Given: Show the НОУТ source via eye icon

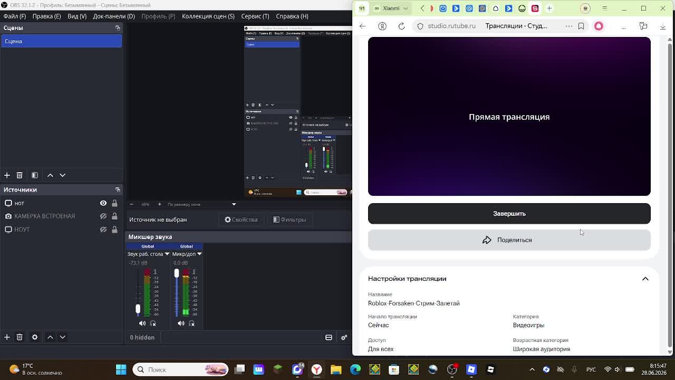Looking at the screenshot, I should click(103, 230).
